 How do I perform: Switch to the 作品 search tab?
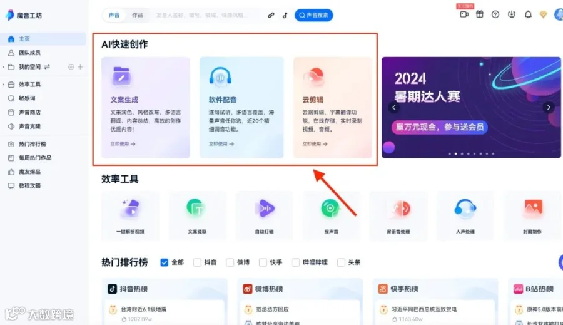click(137, 15)
